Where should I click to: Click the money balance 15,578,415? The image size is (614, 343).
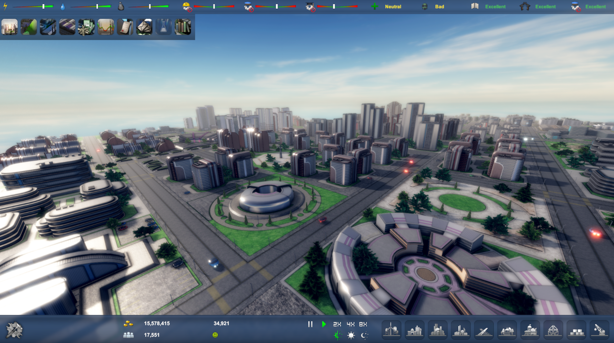(157, 324)
